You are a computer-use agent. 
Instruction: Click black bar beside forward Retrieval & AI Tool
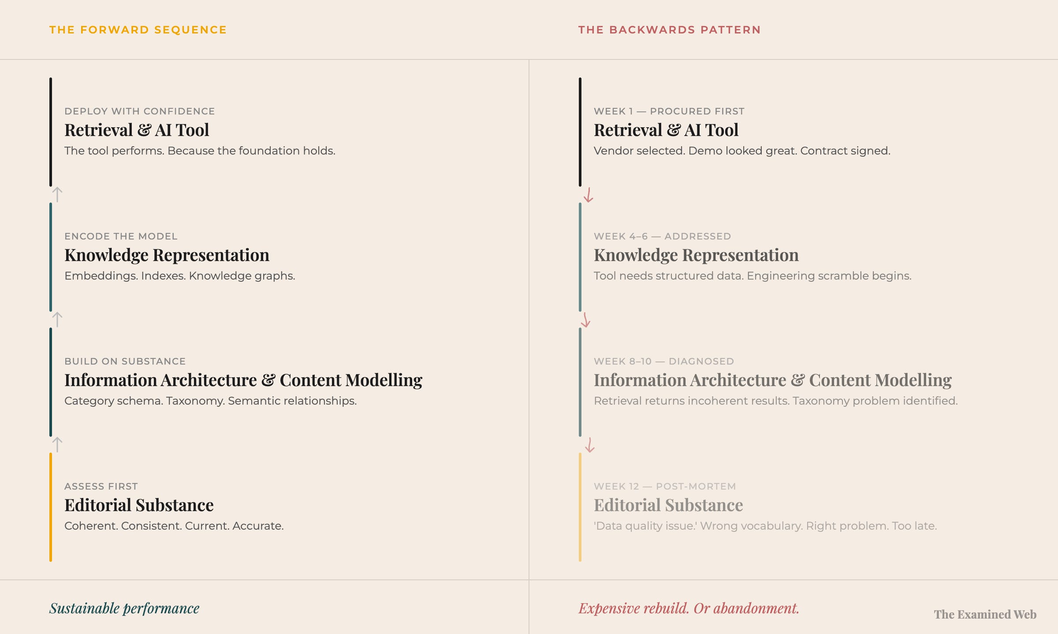(51, 132)
